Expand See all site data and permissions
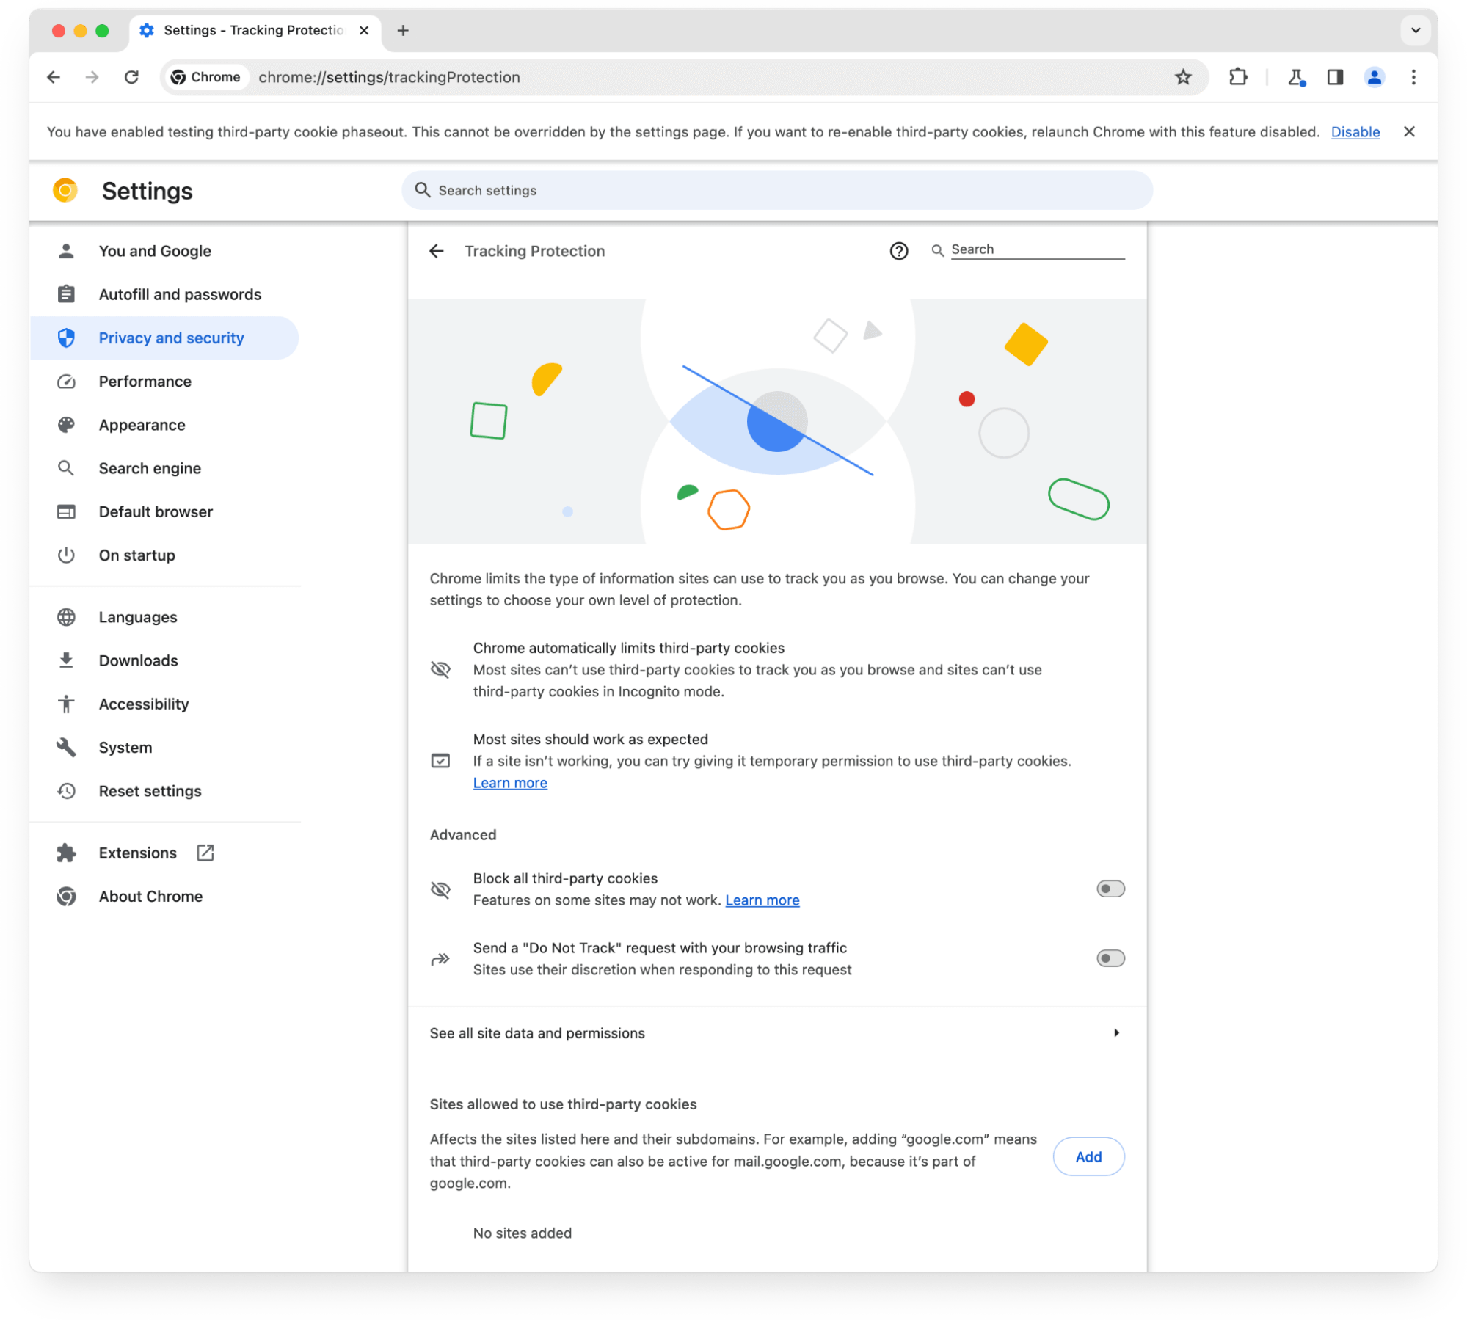1467x1320 pixels. [775, 1033]
